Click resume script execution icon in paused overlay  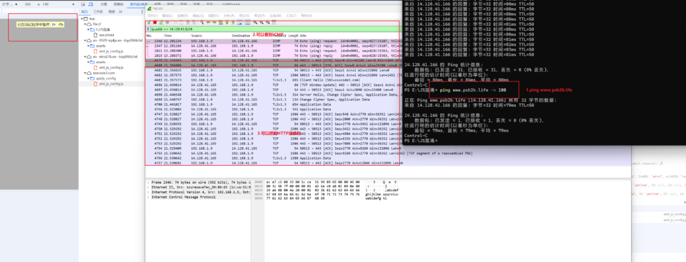pyautogui.click(x=54, y=25)
